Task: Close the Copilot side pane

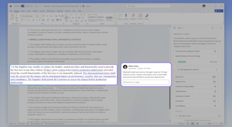Action: [x=221, y=28]
